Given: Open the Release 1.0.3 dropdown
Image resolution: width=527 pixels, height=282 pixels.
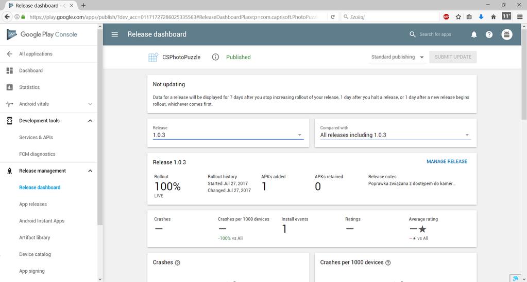Looking at the screenshot, I should [228, 135].
